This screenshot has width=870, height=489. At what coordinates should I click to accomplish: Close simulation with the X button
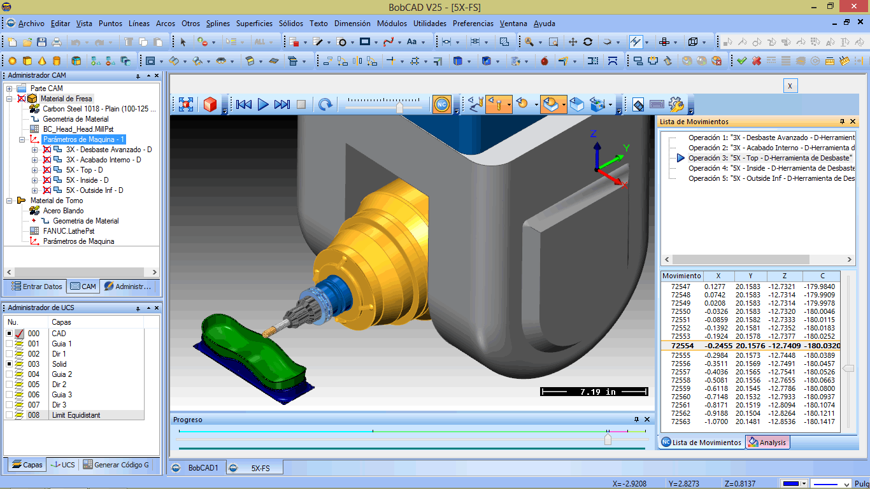tap(790, 86)
